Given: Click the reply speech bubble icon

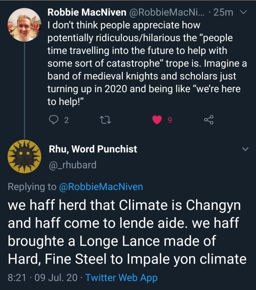Looking at the screenshot, I should (53, 120).
